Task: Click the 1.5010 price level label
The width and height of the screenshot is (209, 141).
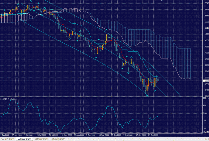Action: pos(206,28)
